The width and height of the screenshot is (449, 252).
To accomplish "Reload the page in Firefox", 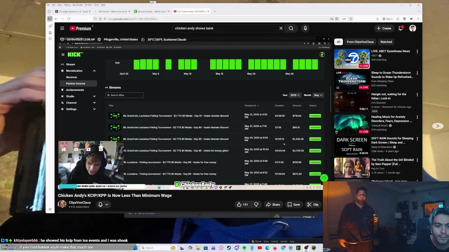I will pyautogui.click(x=69, y=19).
